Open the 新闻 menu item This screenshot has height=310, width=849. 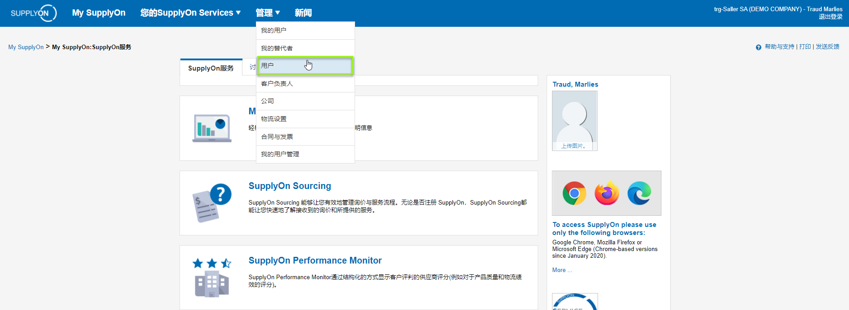[x=303, y=13]
